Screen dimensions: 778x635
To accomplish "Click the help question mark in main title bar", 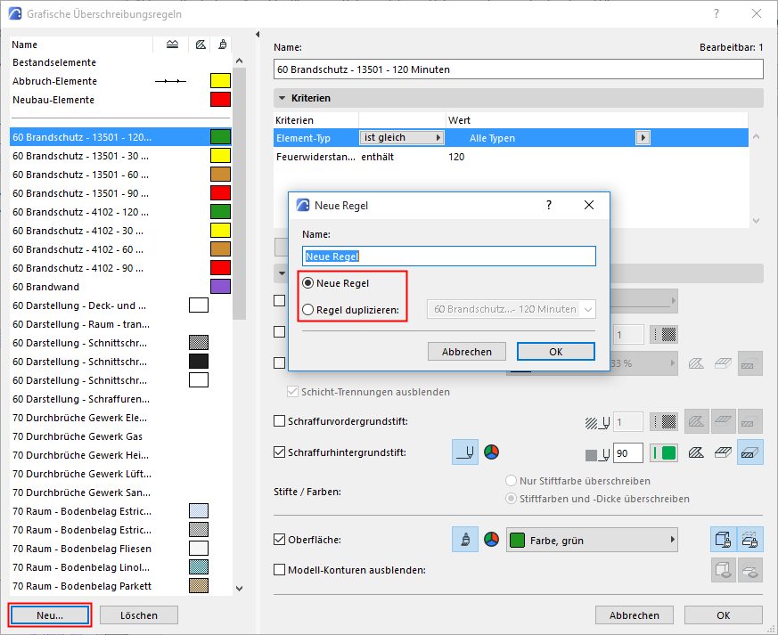I will point(716,14).
